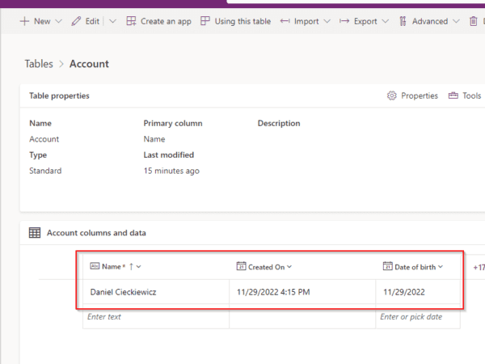Image resolution: width=485 pixels, height=364 pixels.
Task: Select the Daniel Cieckiewicz name cell
Action: point(123,292)
